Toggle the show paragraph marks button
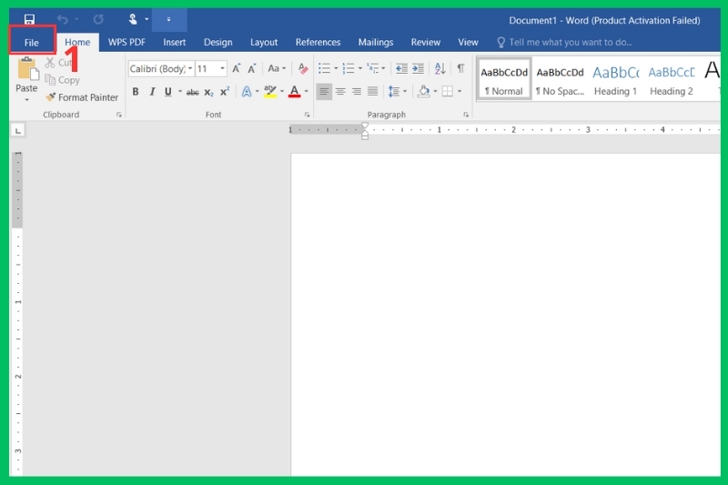728x485 pixels. [460, 68]
